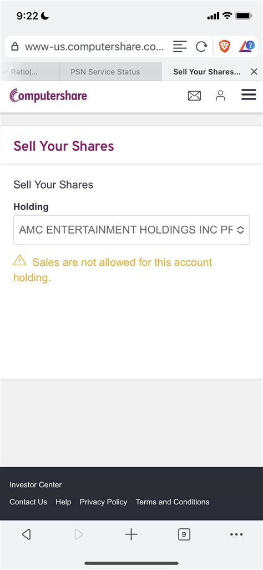Go back with the back arrow
This screenshot has width=263, height=570.
(26, 534)
